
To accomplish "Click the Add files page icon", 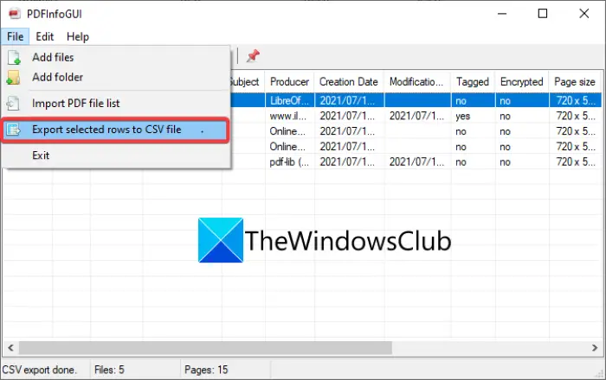I will tap(14, 57).
